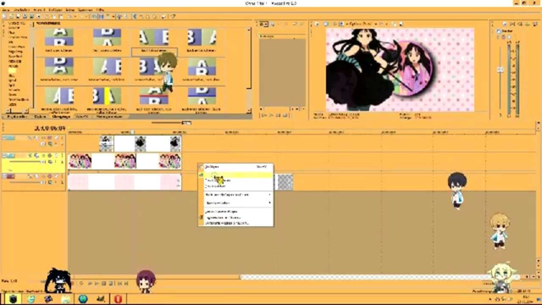542x305 pixels.
Task: Toggle mute on the top video track
Action: (x=50, y=138)
